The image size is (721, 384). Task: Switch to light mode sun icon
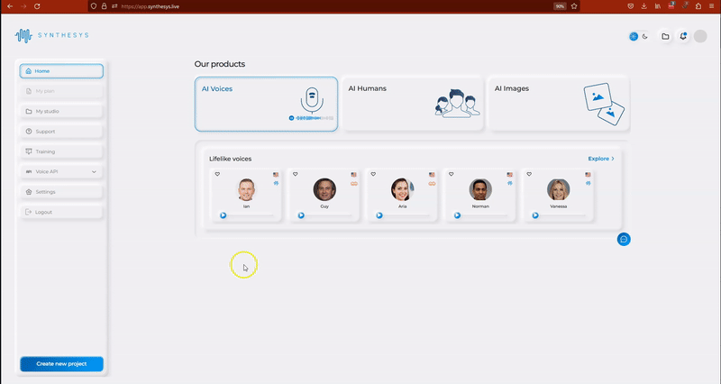(634, 36)
